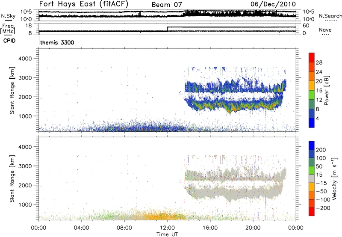The image size is (342, 237).
Task: Click the 'Power [dB]' colorbar label
Action: (327, 90)
